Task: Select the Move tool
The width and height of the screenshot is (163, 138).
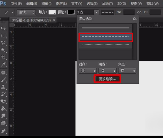Action: 3,28
